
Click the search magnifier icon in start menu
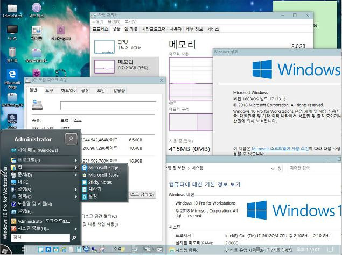pyautogui.click(x=74, y=238)
